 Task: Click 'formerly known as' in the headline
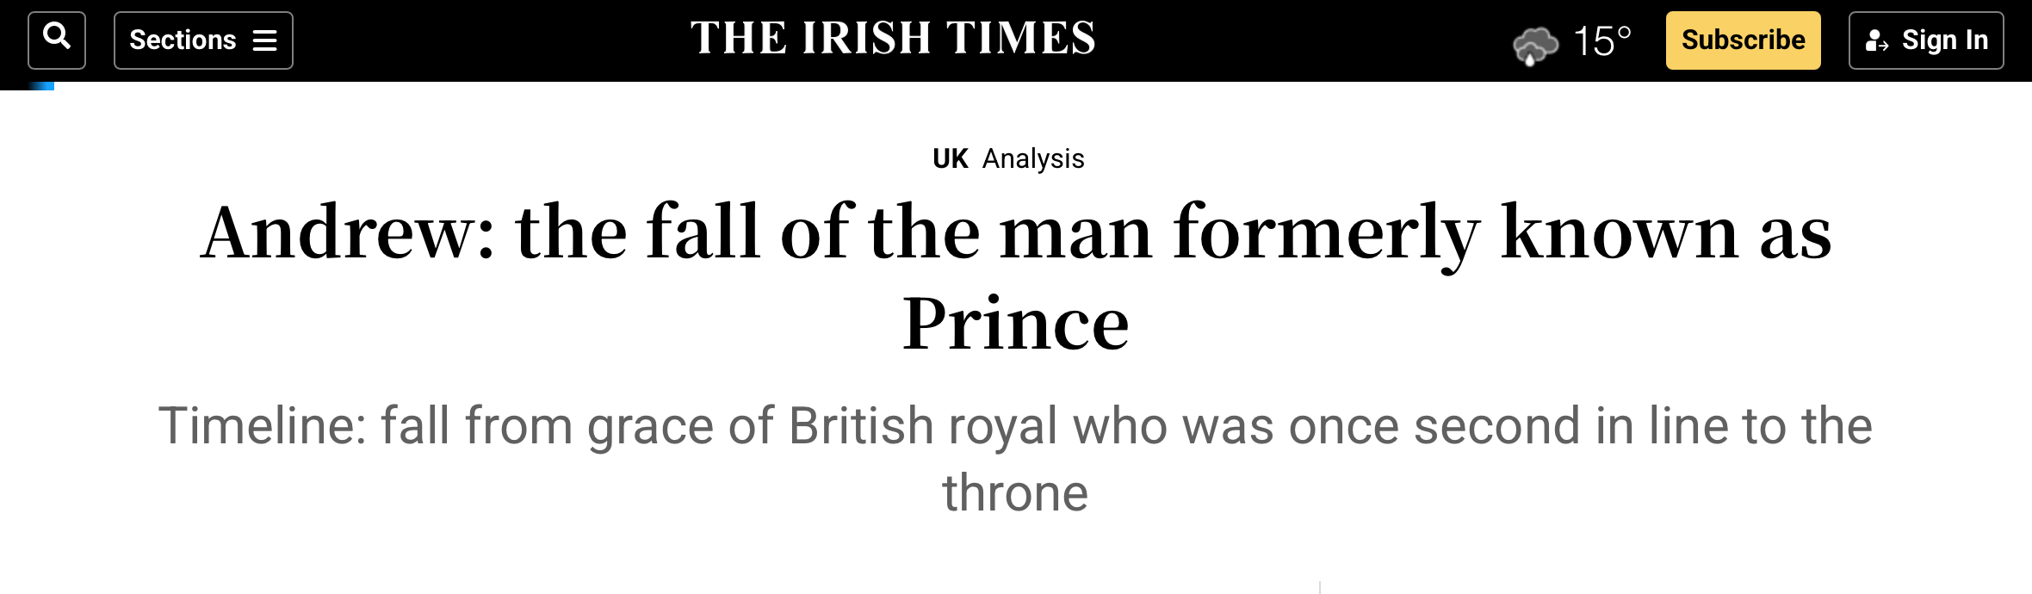1502,232
